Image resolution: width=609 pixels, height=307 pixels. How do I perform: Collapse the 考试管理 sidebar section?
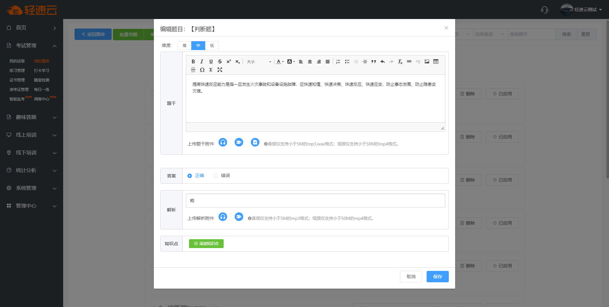(31, 46)
